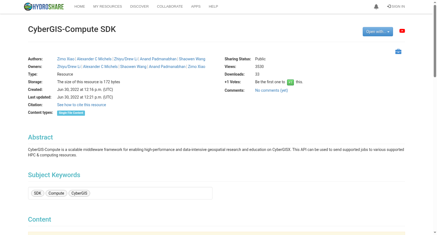The height and width of the screenshot is (235, 437).
Task: Open the notifications bell
Action: tap(376, 7)
